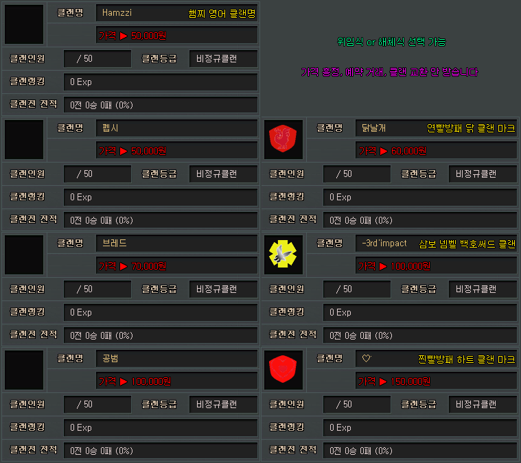Select the 70,000원 price for 브레드

(x=177, y=265)
